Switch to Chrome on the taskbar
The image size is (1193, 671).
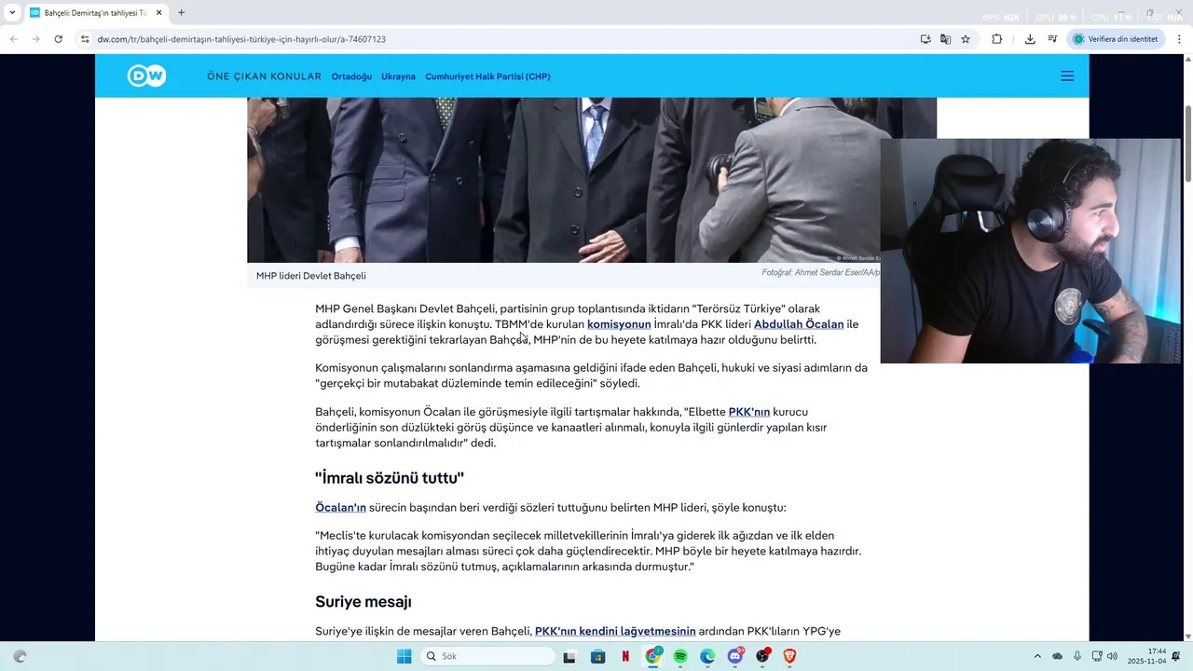click(x=652, y=656)
